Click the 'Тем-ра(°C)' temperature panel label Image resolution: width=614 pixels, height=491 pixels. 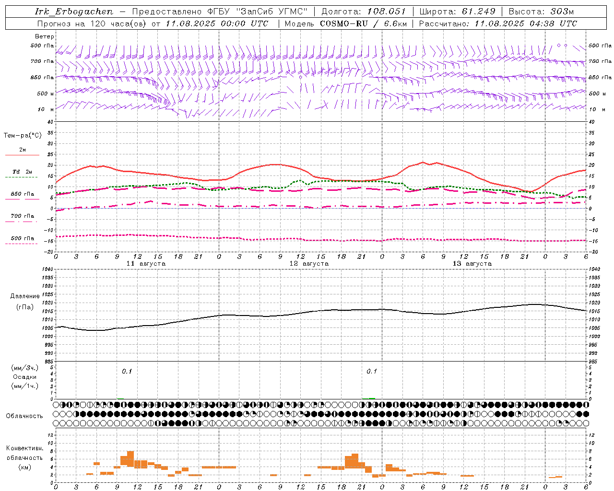coord(23,136)
